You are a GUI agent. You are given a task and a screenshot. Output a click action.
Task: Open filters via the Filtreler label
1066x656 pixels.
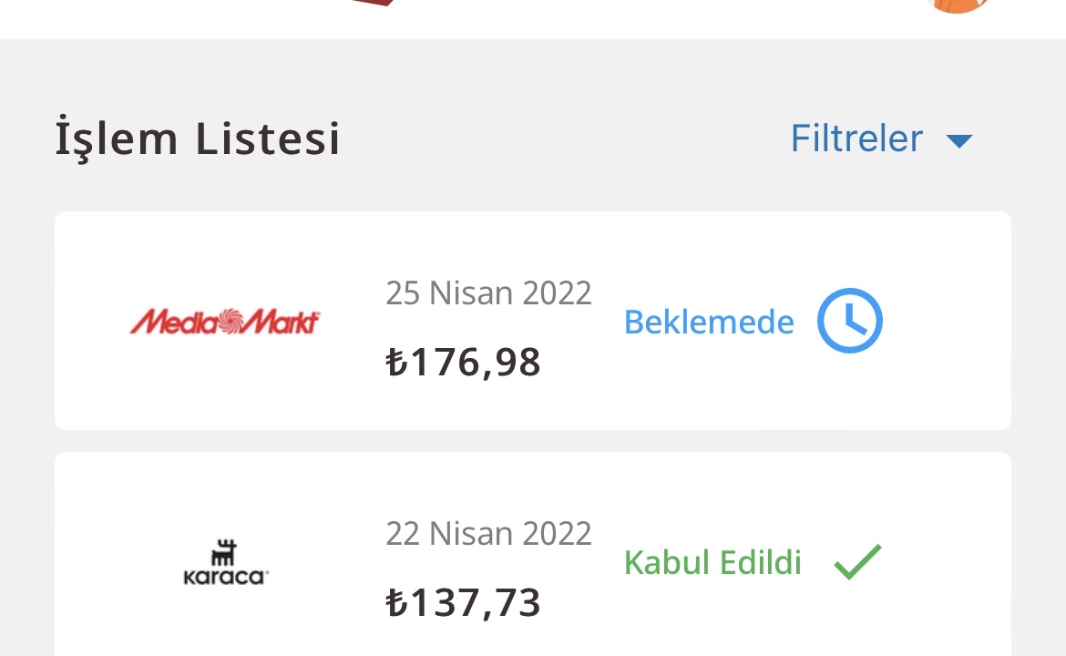pos(856,139)
